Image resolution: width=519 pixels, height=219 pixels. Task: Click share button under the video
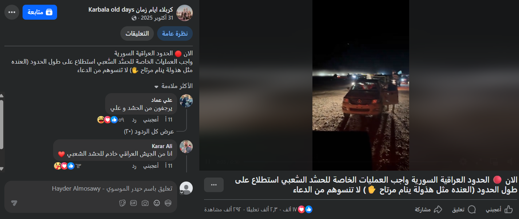click(x=428, y=209)
